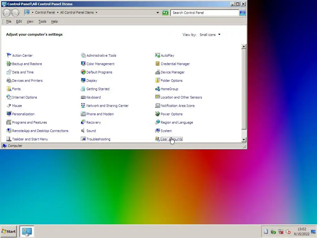Click the scrollbar down arrow
Viewport: 317px width, 238px height.
(244, 140)
